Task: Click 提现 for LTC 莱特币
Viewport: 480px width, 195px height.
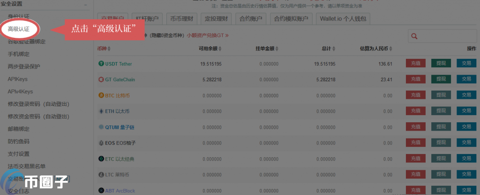Action: [x=441, y=174]
